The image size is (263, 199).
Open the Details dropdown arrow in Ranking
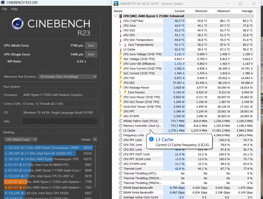click(x=95, y=139)
